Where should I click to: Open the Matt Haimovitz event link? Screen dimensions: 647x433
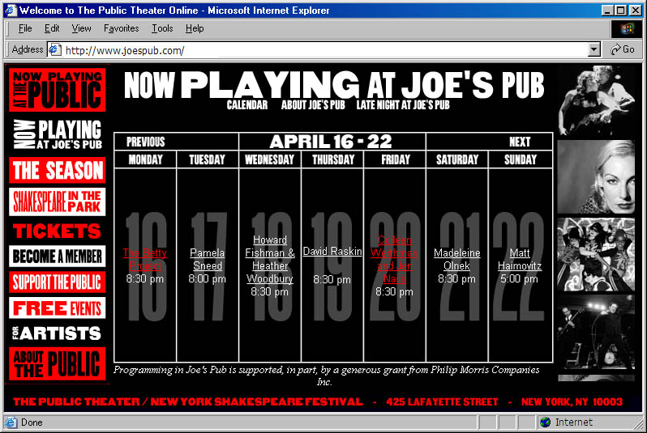520,259
